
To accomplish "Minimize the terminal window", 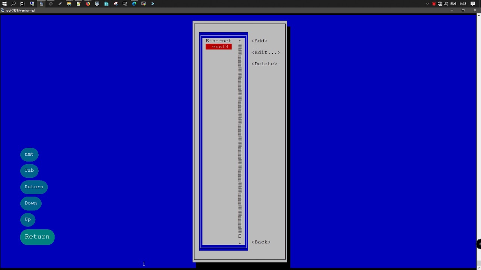I will coord(452,10).
